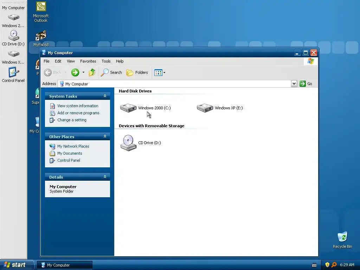
Task: Open My Documents link in Other Places
Action: point(70,153)
